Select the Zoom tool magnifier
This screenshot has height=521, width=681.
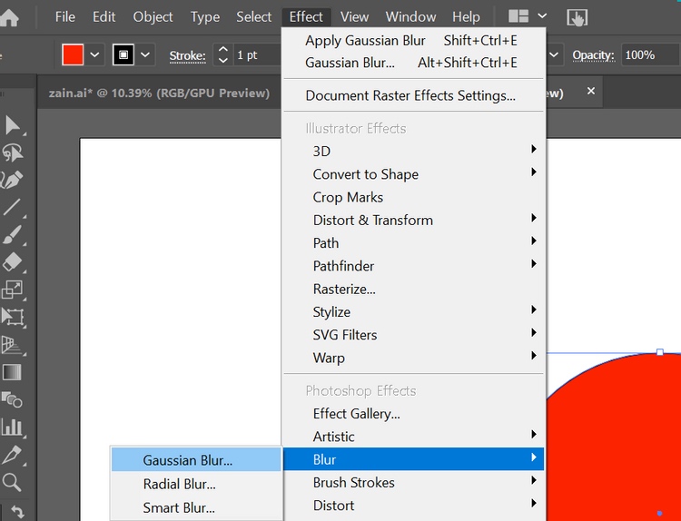click(x=11, y=482)
